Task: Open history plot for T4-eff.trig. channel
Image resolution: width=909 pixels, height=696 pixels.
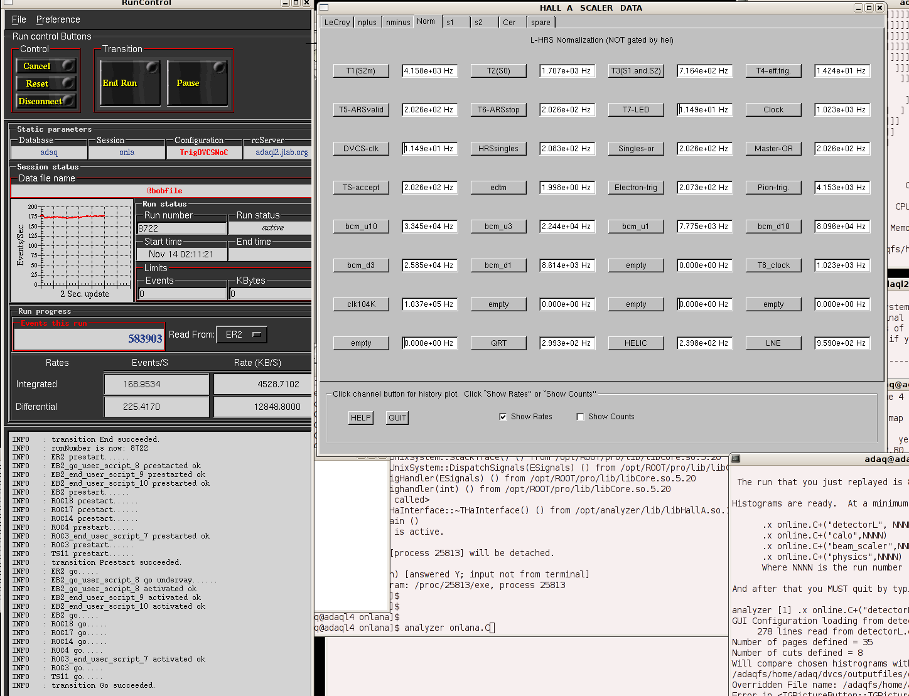Action: click(x=773, y=71)
